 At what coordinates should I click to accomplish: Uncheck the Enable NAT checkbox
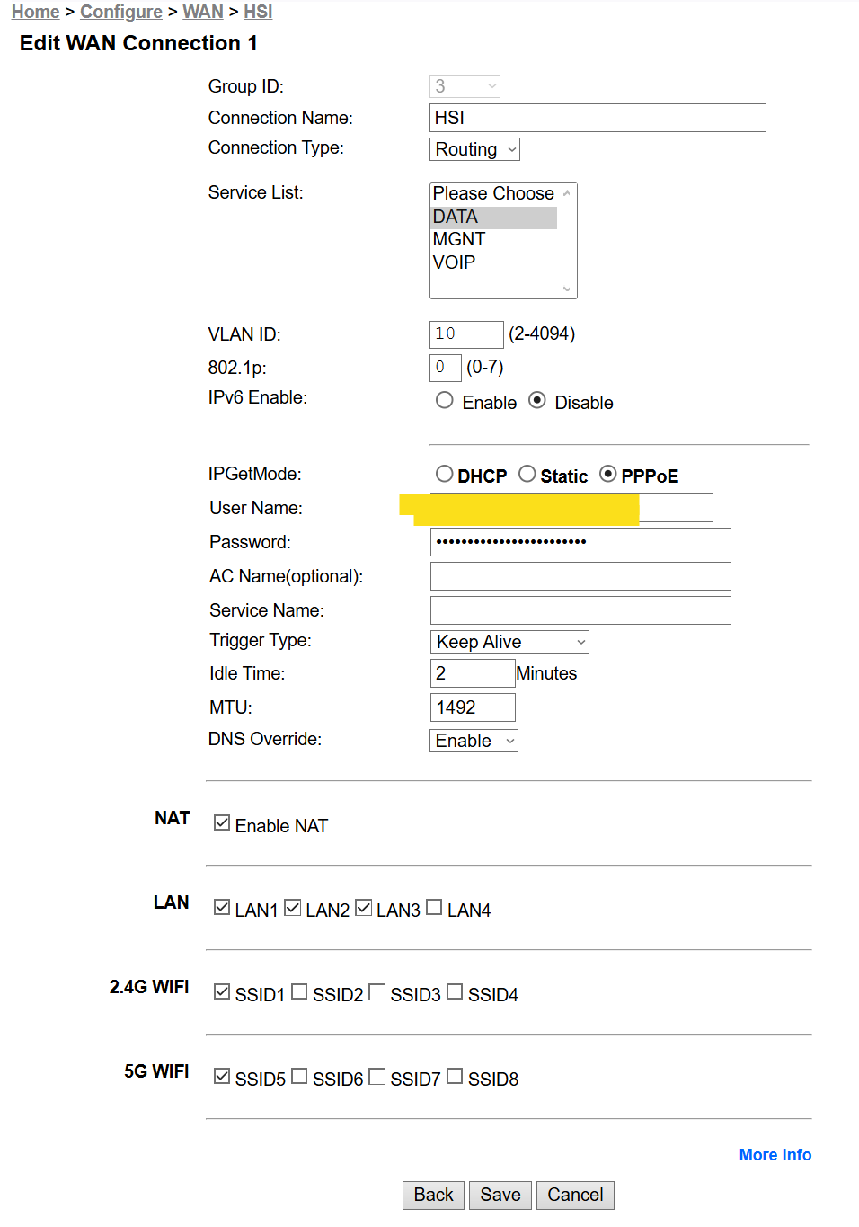click(x=222, y=823)
